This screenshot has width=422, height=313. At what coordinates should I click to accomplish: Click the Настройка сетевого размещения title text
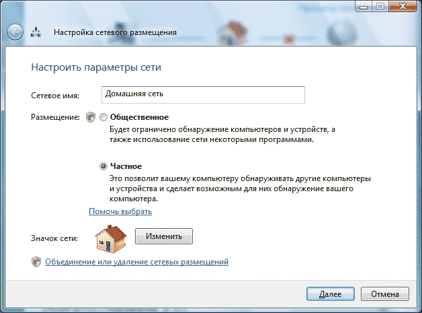(115, 32)
